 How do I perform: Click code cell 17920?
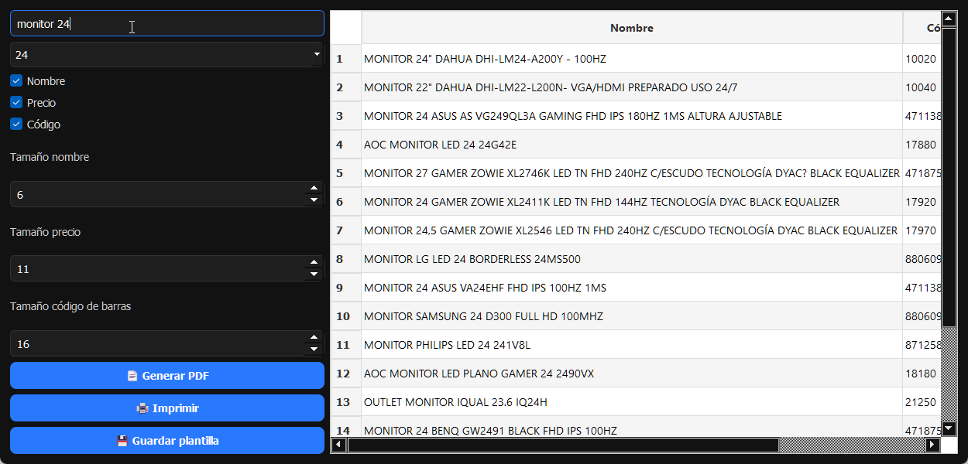[x=922, y=202]
